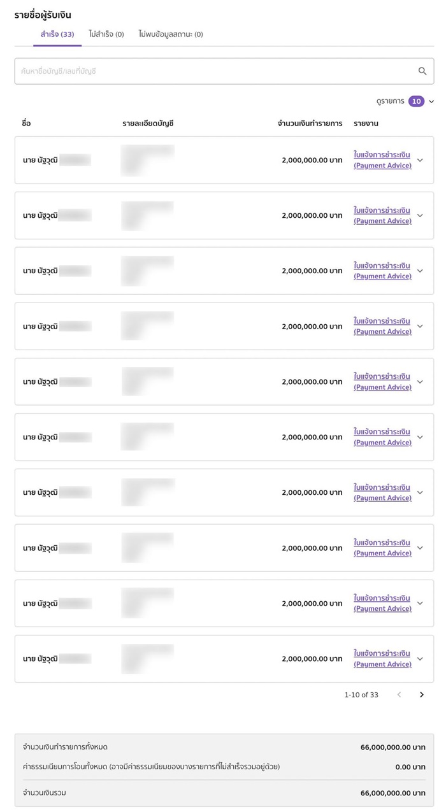Open Payment Advice link in fourth row
This screenshot has width=446, height=812.
point(382,327)
